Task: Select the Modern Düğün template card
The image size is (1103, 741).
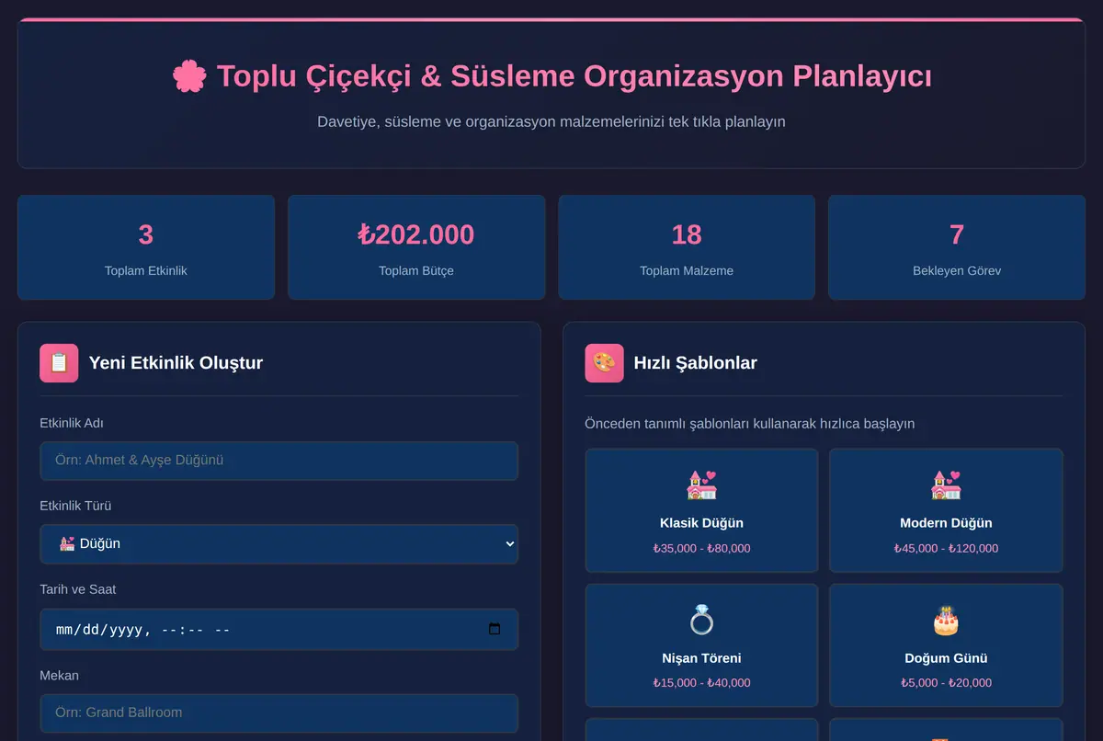Action: point(946,510)
